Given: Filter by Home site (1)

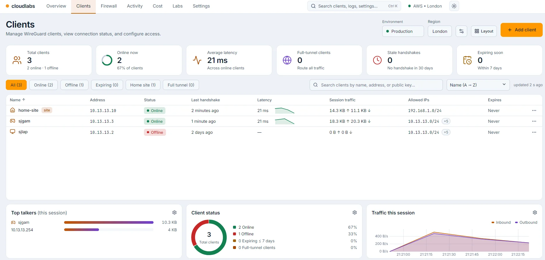Looking at the screenshot, I should pos(143,85).
